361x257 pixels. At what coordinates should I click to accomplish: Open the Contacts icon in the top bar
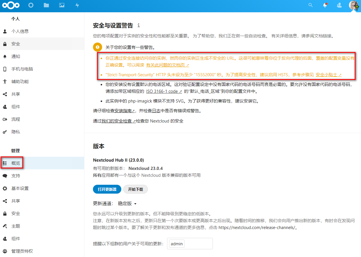click(339, 5)
